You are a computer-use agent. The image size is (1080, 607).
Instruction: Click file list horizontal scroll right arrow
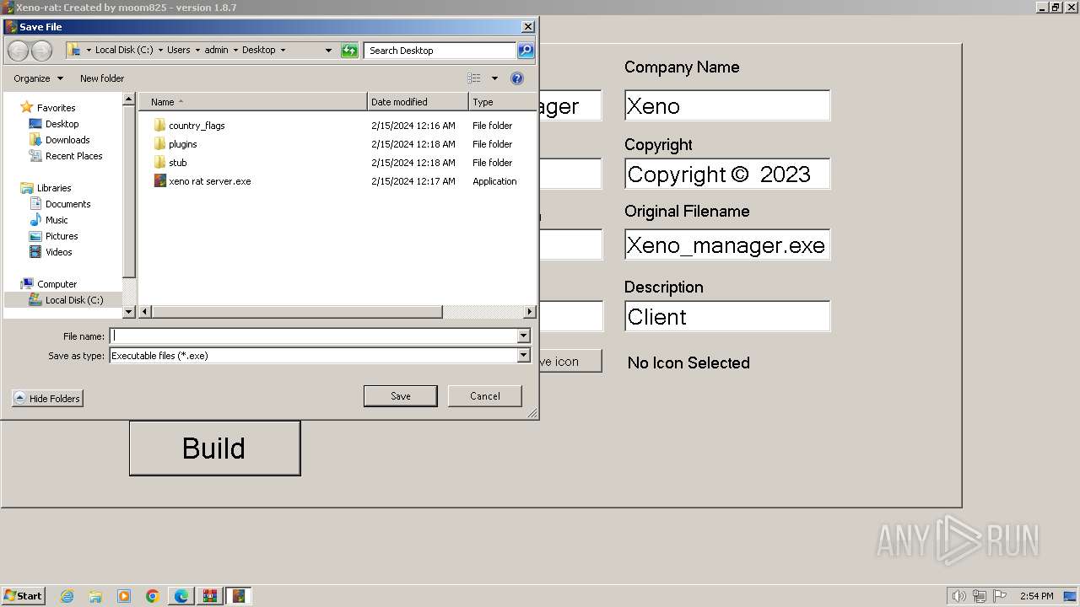tap(530, 312)
